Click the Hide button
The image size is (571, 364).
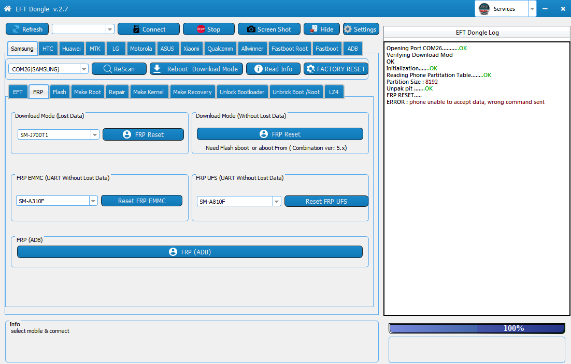click(322, 29)
